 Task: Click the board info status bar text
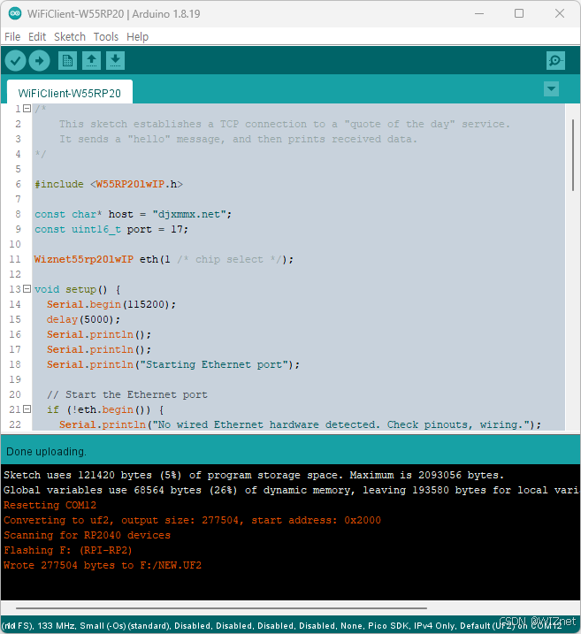pos(283,625)
